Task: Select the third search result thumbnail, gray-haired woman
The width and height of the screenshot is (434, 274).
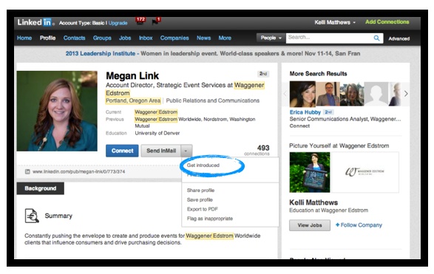Action: point(352,94)
